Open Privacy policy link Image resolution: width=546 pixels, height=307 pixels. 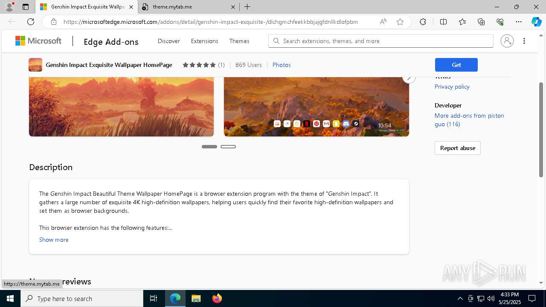tap(452, 87)
